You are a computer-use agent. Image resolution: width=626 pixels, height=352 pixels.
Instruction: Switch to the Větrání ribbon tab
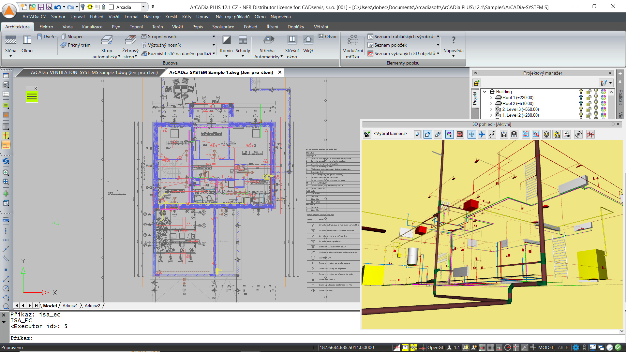[321, 27]
